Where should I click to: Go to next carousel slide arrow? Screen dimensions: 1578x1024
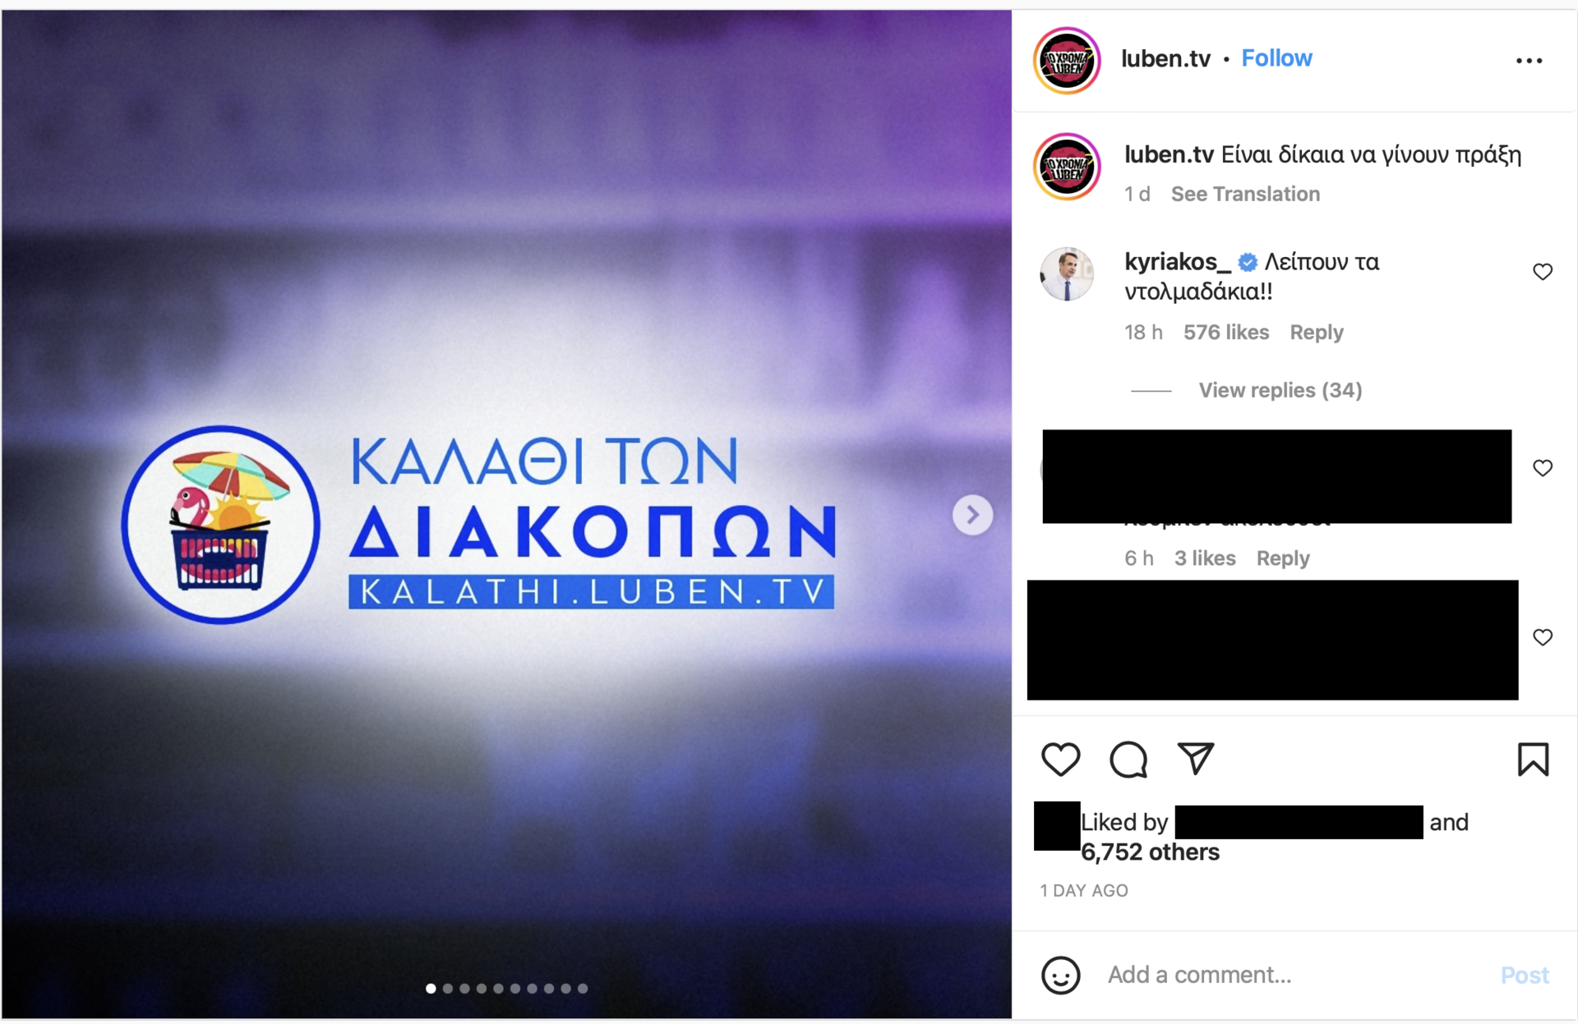click(972, 515)
